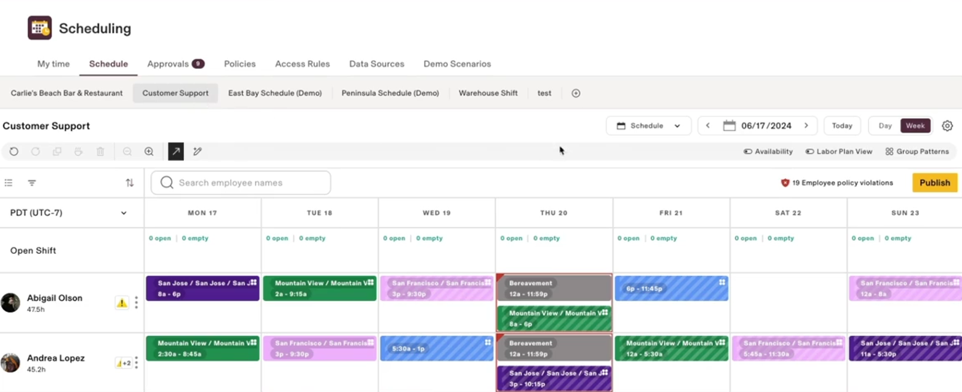Open Abigail Olson's three-dot options menu
The image size is (962, 392).
click(x=136, y=302)
